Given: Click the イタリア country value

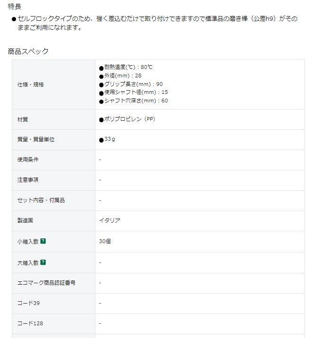Looking at the screenshot, I should [110, 220].
